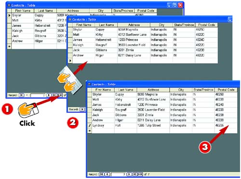Click next record button in the back-most window
The width and height of the screenshot is (241, 179).
coord(49,95)
